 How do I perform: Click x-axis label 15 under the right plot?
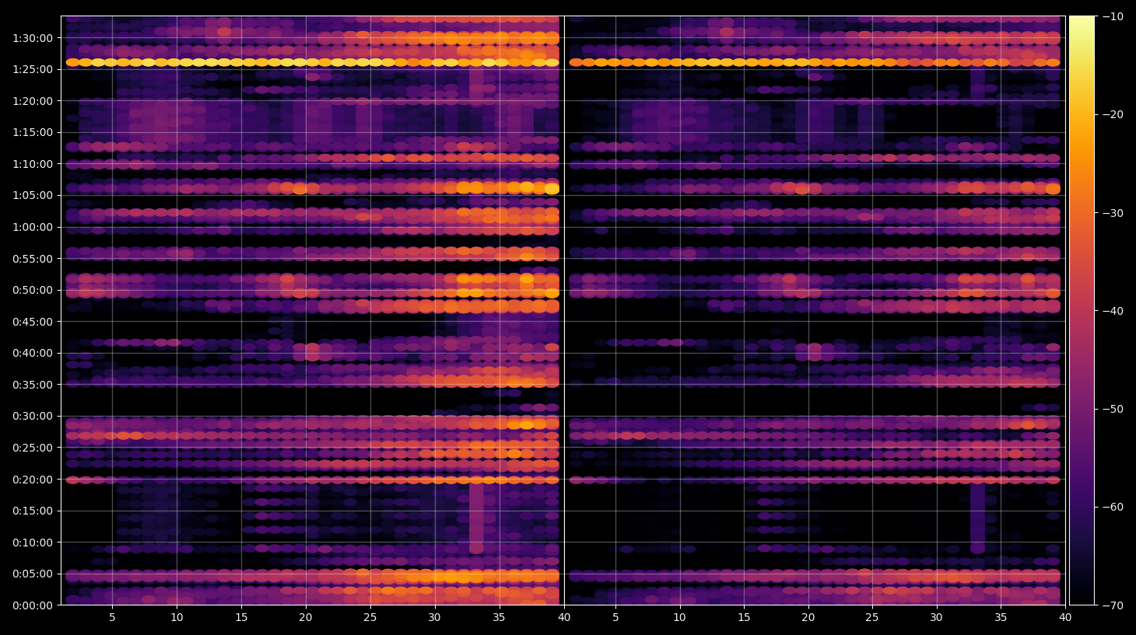pyautogui.click(x=744, y=618)
